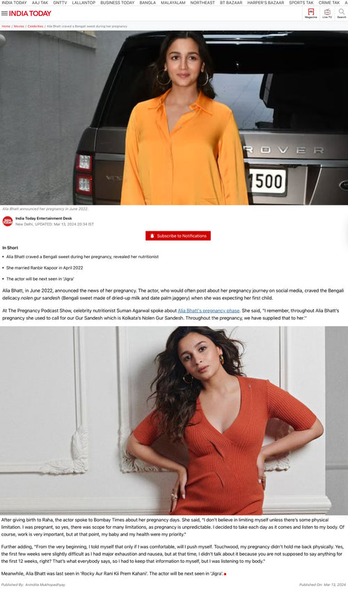Open the hamburger menu icon

point(4,13)
